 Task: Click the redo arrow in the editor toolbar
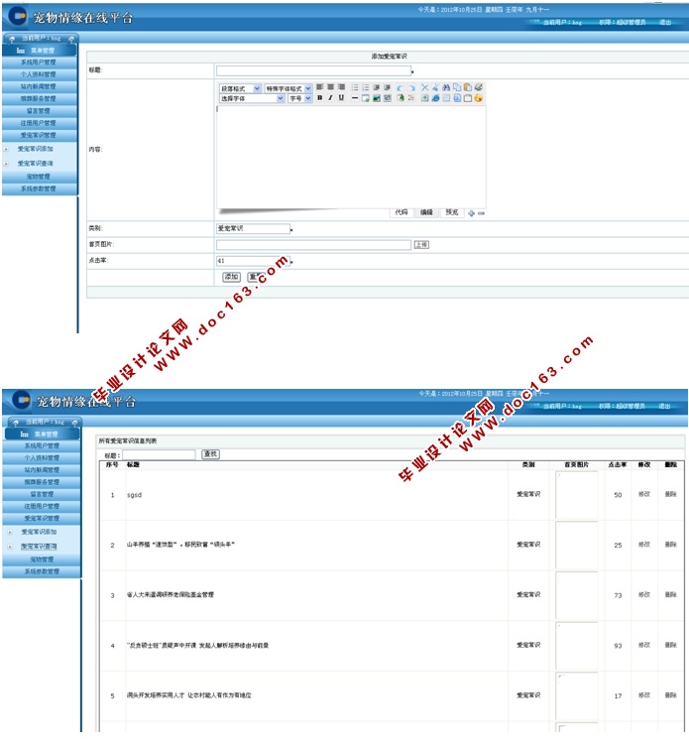point(411,87)
